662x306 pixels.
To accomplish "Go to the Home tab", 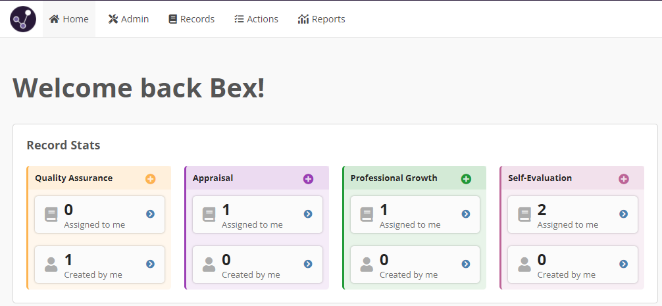I will pos(69,19).
